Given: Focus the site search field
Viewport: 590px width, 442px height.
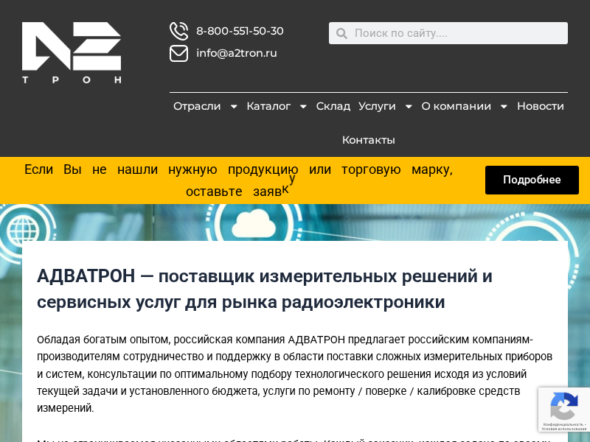Looking at the screenshot, I should 448,33.
